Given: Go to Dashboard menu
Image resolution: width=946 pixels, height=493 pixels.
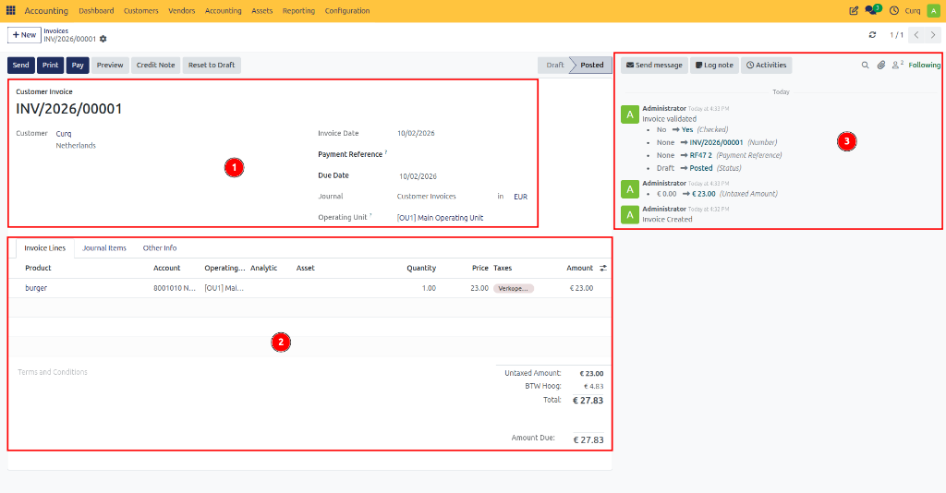Looking at the screenshot, I should [x=96, y=11].
